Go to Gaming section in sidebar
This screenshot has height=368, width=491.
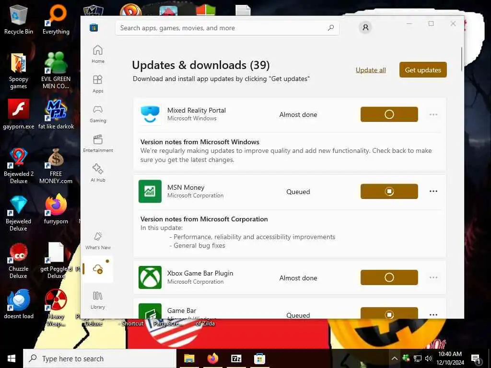pyautogui.click(x=98, y=114)
